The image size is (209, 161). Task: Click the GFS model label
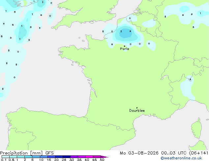pyautogui.click(x=49, y=153)
